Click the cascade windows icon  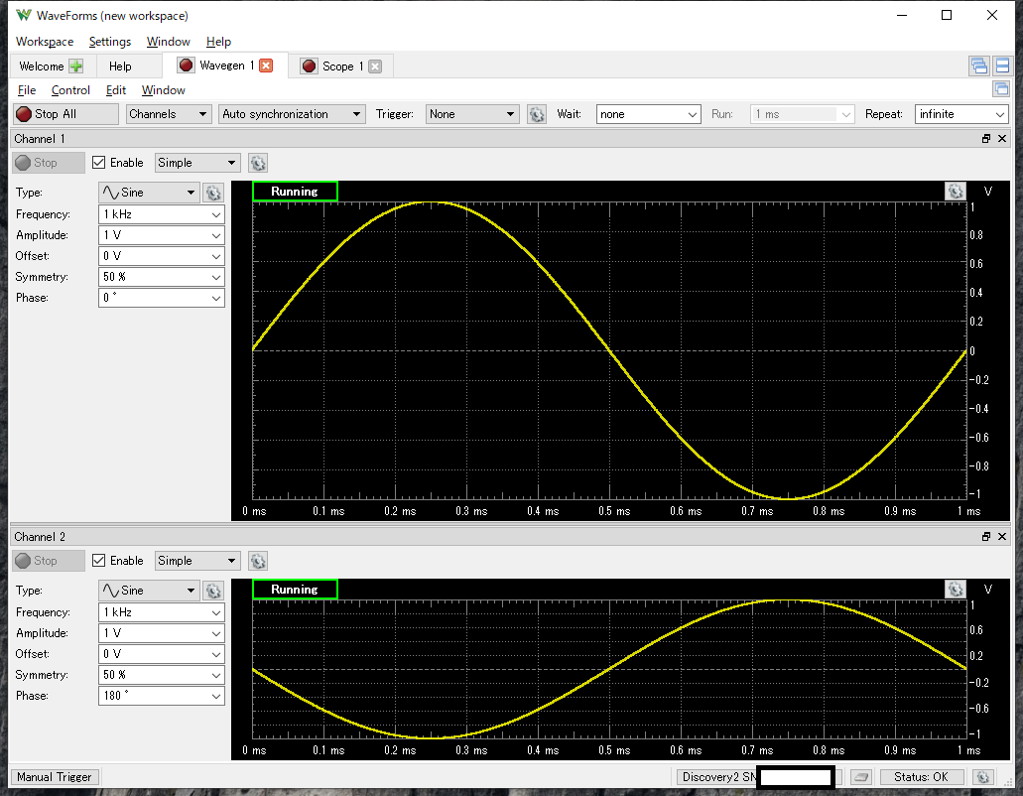[x=978, y=66]
